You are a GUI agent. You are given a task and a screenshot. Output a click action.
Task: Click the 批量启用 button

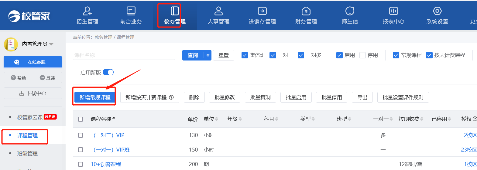296,97
